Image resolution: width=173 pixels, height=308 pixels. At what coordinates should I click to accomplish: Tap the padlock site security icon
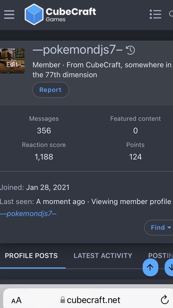tap(63, 300)
